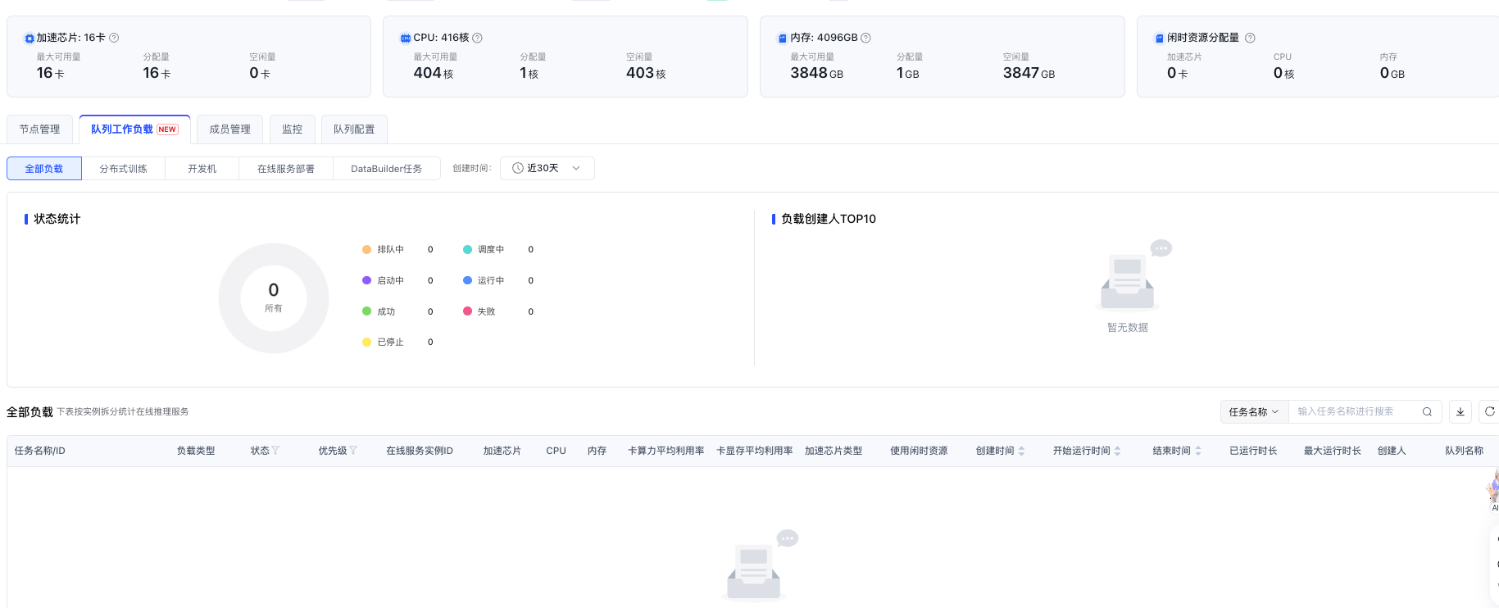The width and height of the screenshot is (1499, 608).
Task: Sort by 创建时间 column
Action: [x=1021, y=451]
